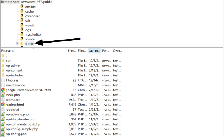Click the Permissions column header
The height and width of the screenshot is (137, 224).
click(106, 51)
